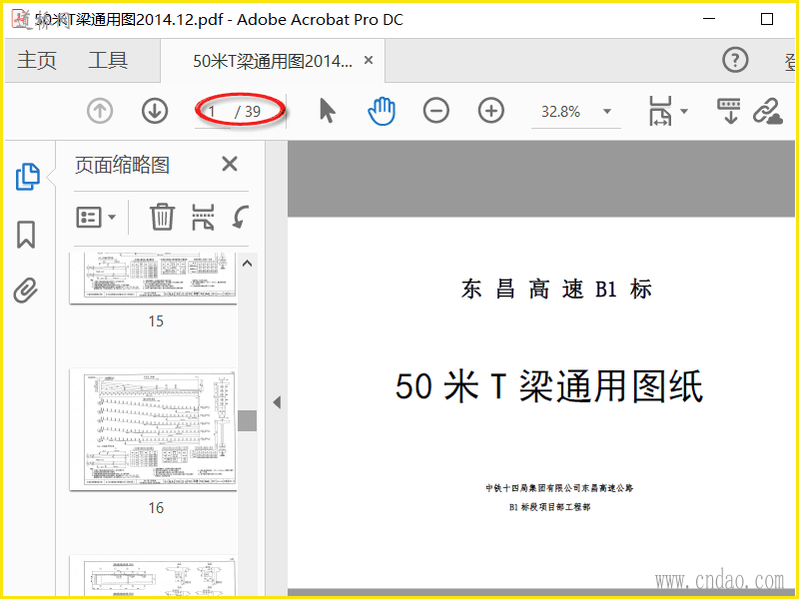Open page thumbnails panel icon in sidebar

tap(27, 177)
